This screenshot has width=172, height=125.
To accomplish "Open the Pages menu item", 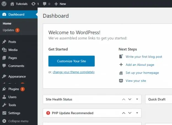I will [x=13, y=58].
